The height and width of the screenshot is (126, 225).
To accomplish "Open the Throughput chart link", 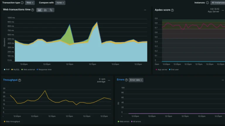I will pyautogui.click(x=10, y=80).
